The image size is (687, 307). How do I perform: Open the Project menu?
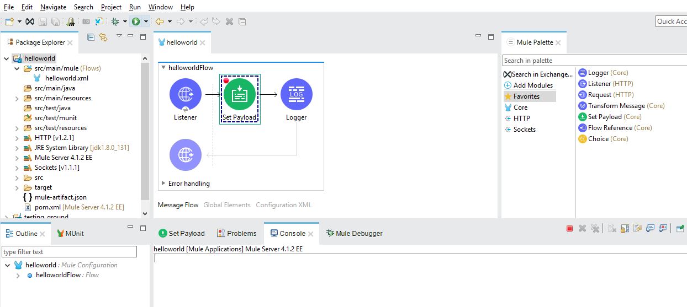pyautogui.click(x=111, y=7)
